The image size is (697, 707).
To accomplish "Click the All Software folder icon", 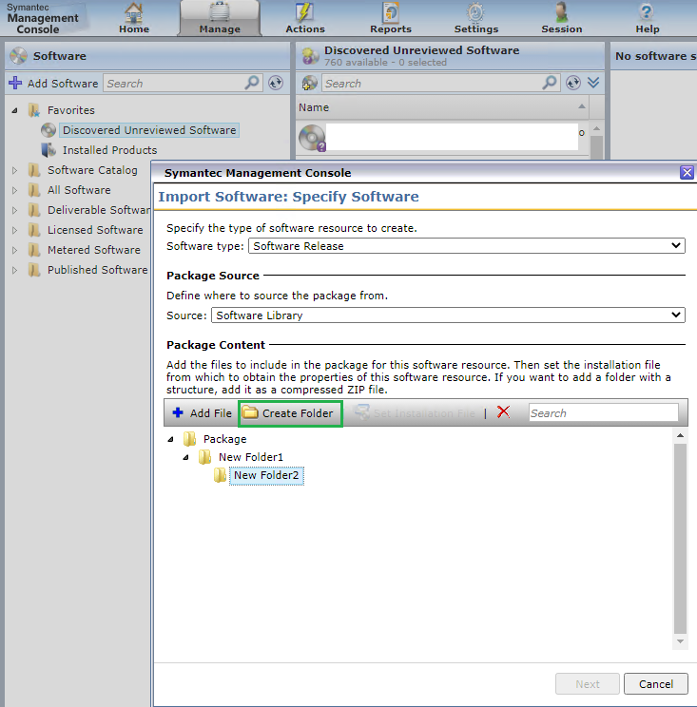I will (34, 190).
